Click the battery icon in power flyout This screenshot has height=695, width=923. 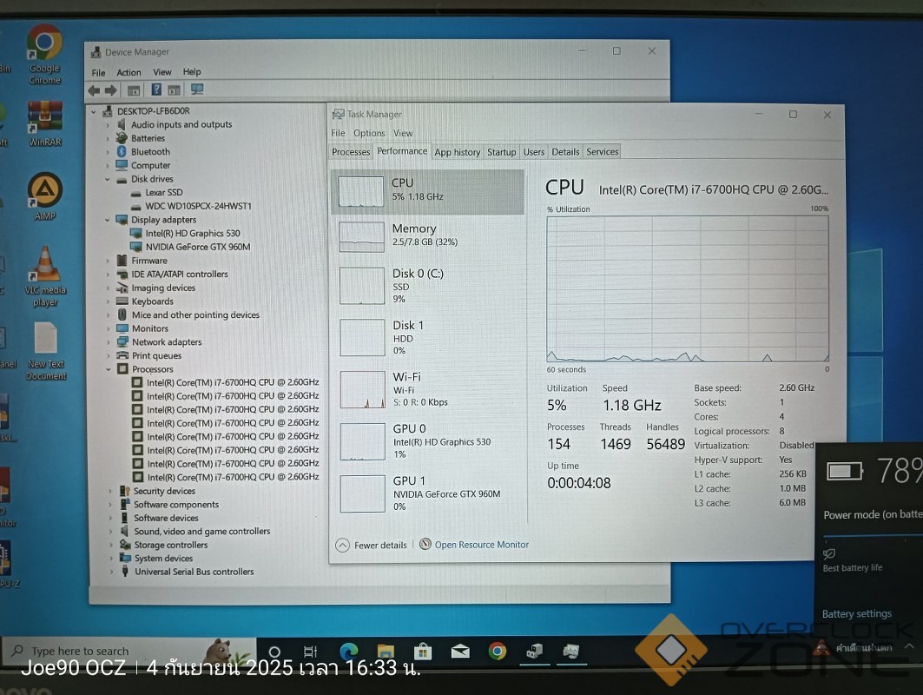click(845, 471)
